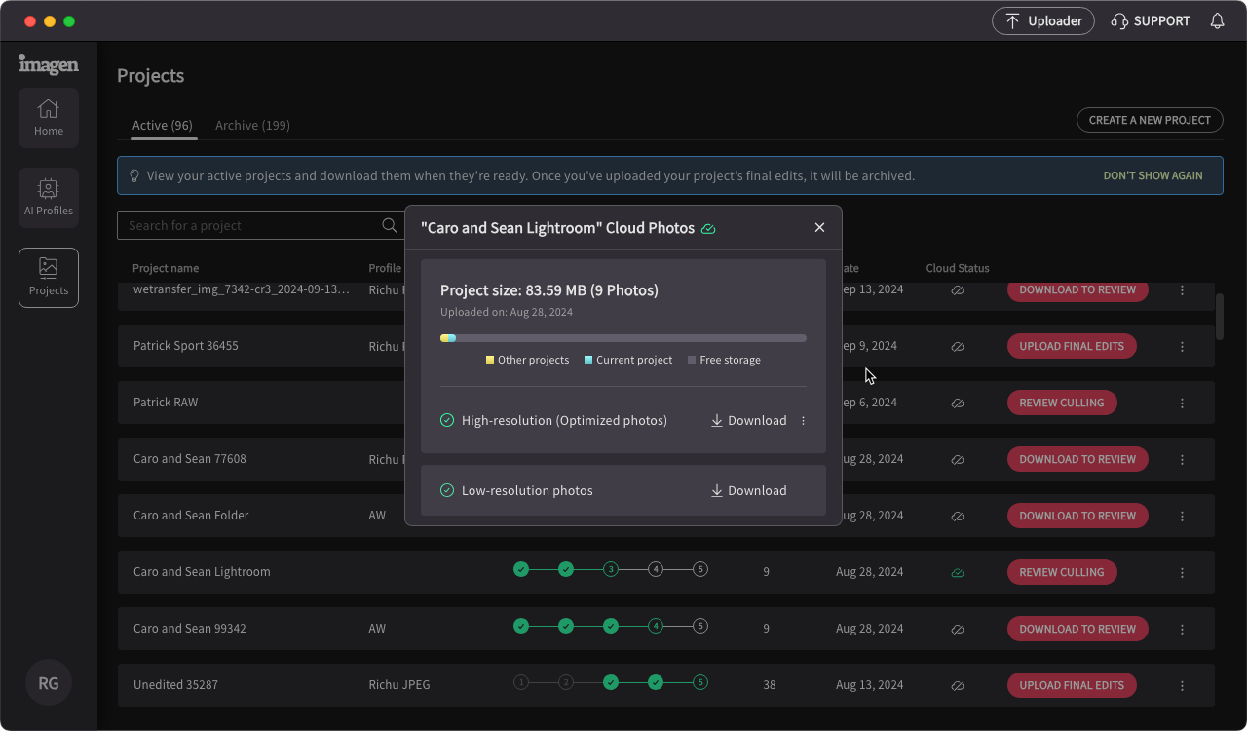Click the High-resolution green check icon
This screenshot has width=1247, height=731.
[x=447, y=420]
